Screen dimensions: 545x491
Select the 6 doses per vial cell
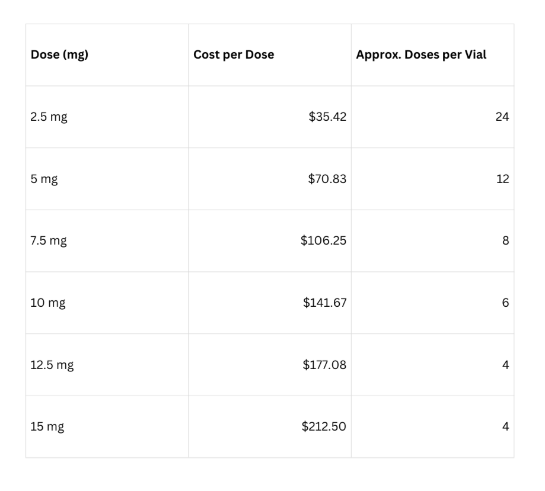tap(432, 303)
